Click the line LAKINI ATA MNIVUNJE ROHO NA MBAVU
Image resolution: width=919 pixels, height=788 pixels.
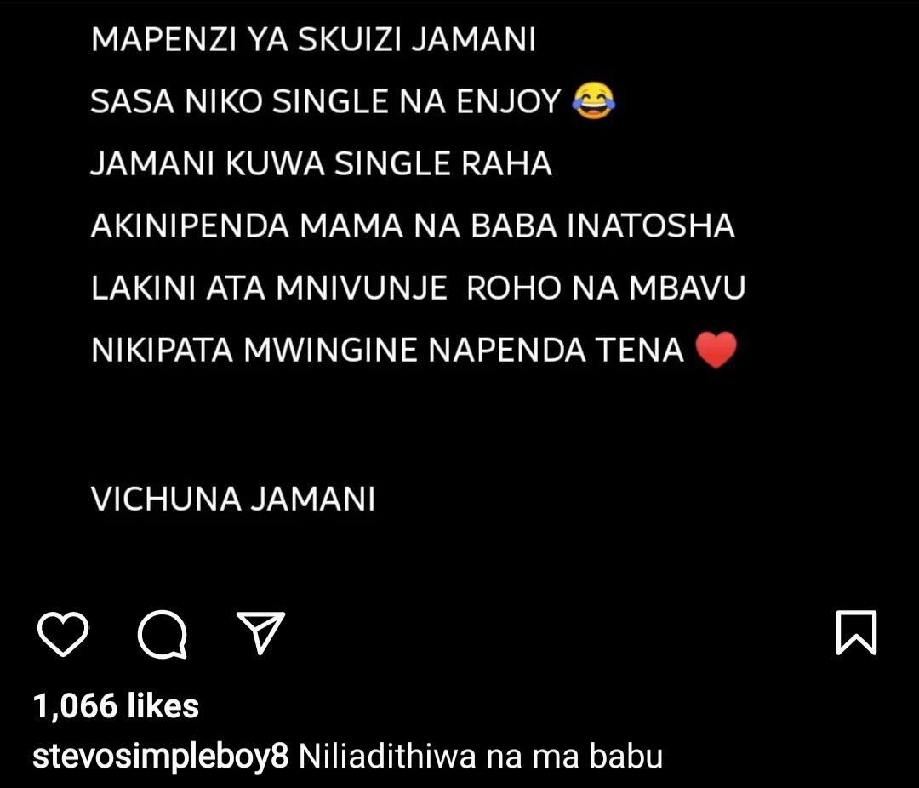tap(418, 288)
